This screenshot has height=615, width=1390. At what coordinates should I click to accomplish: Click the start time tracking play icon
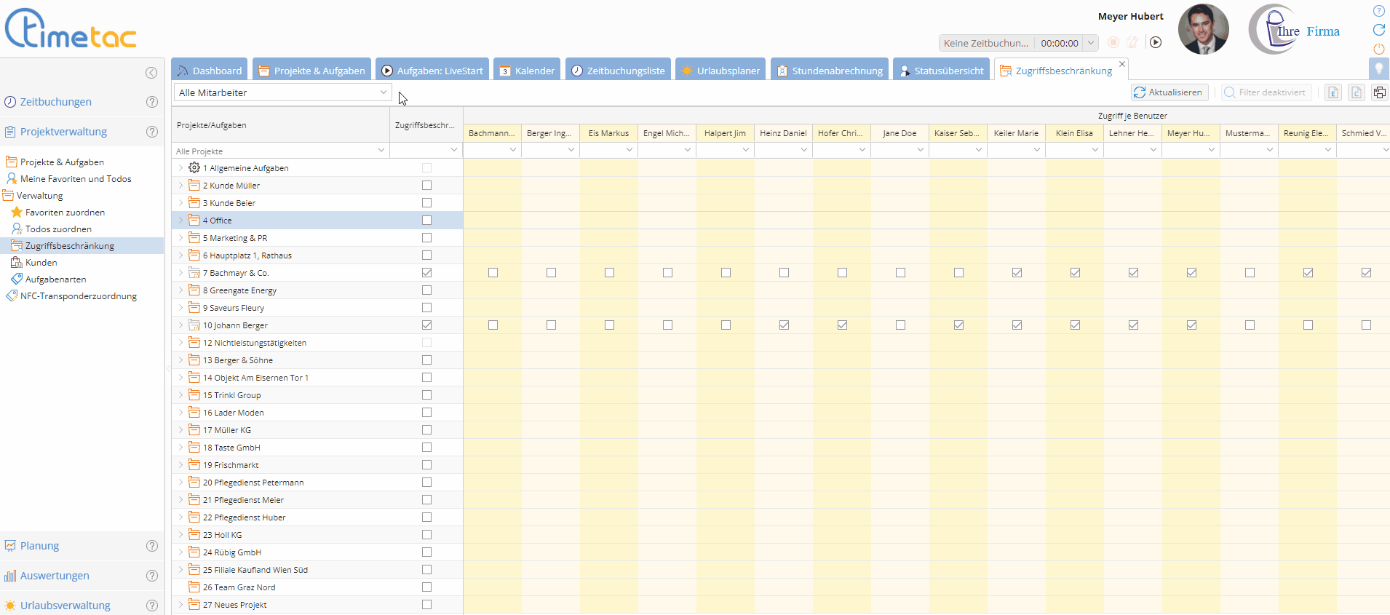(1156, 42)
